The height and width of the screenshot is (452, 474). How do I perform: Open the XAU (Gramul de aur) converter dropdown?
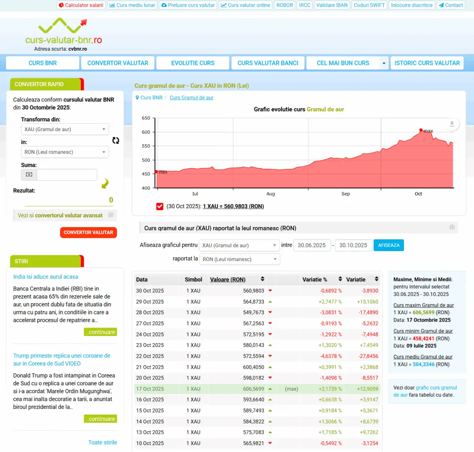click(65, 129)
